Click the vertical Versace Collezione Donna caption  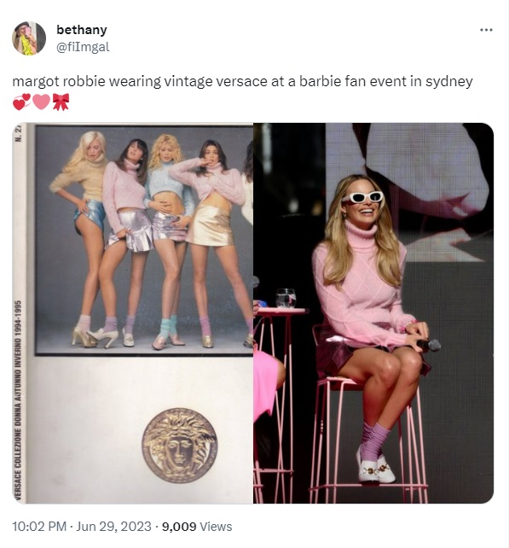point(18,401)
